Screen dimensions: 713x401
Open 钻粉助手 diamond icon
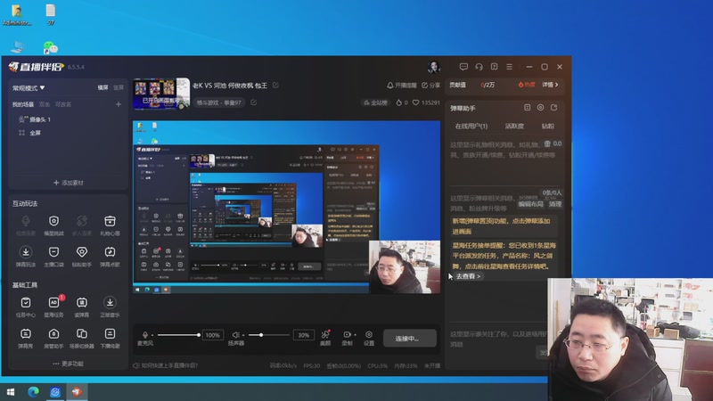[x=82, y=252]
